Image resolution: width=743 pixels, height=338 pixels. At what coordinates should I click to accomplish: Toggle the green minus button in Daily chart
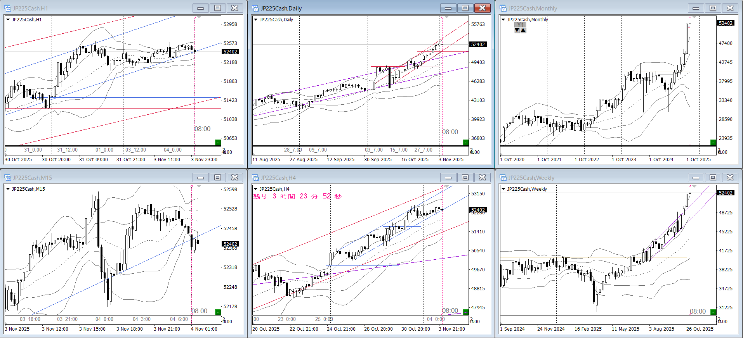[465, 143]
